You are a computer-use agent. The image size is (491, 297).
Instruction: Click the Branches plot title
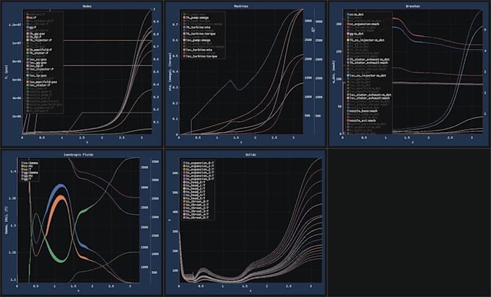412,6
